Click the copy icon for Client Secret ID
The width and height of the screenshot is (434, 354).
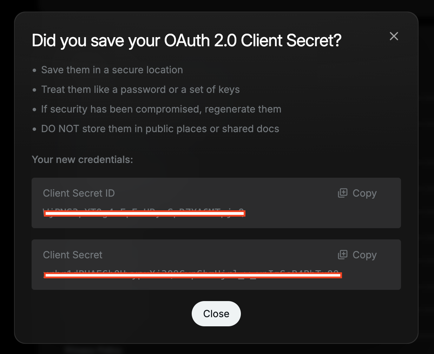343,193
